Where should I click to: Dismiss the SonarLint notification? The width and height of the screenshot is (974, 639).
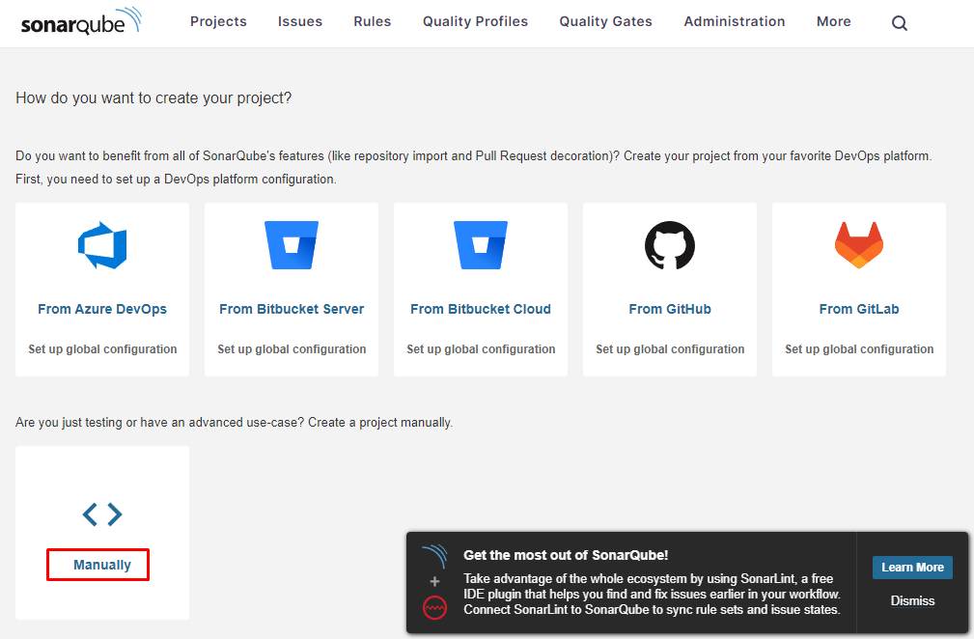[x=912, y=600]
